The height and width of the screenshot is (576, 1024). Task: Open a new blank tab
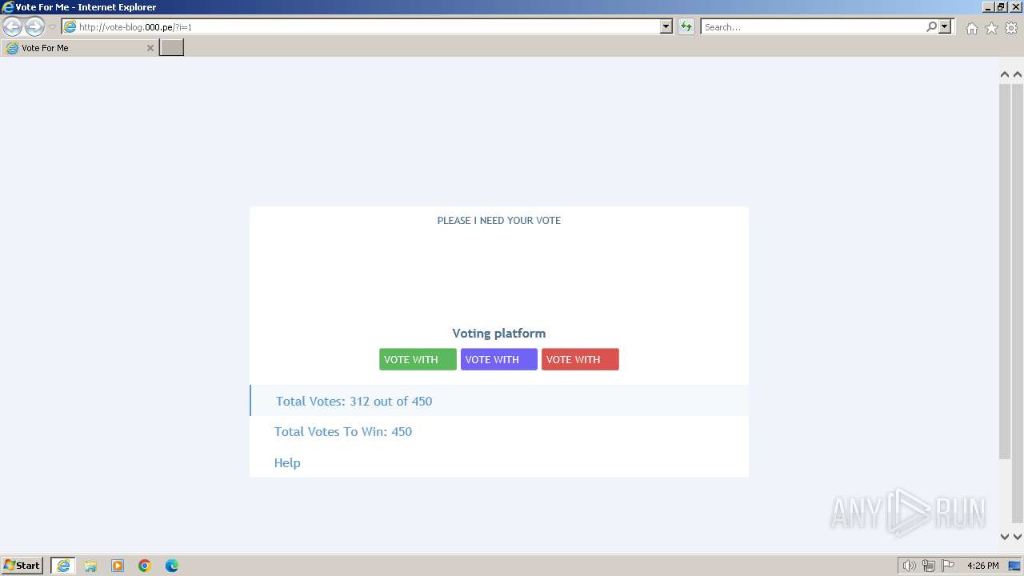click(x=172, y=48)
